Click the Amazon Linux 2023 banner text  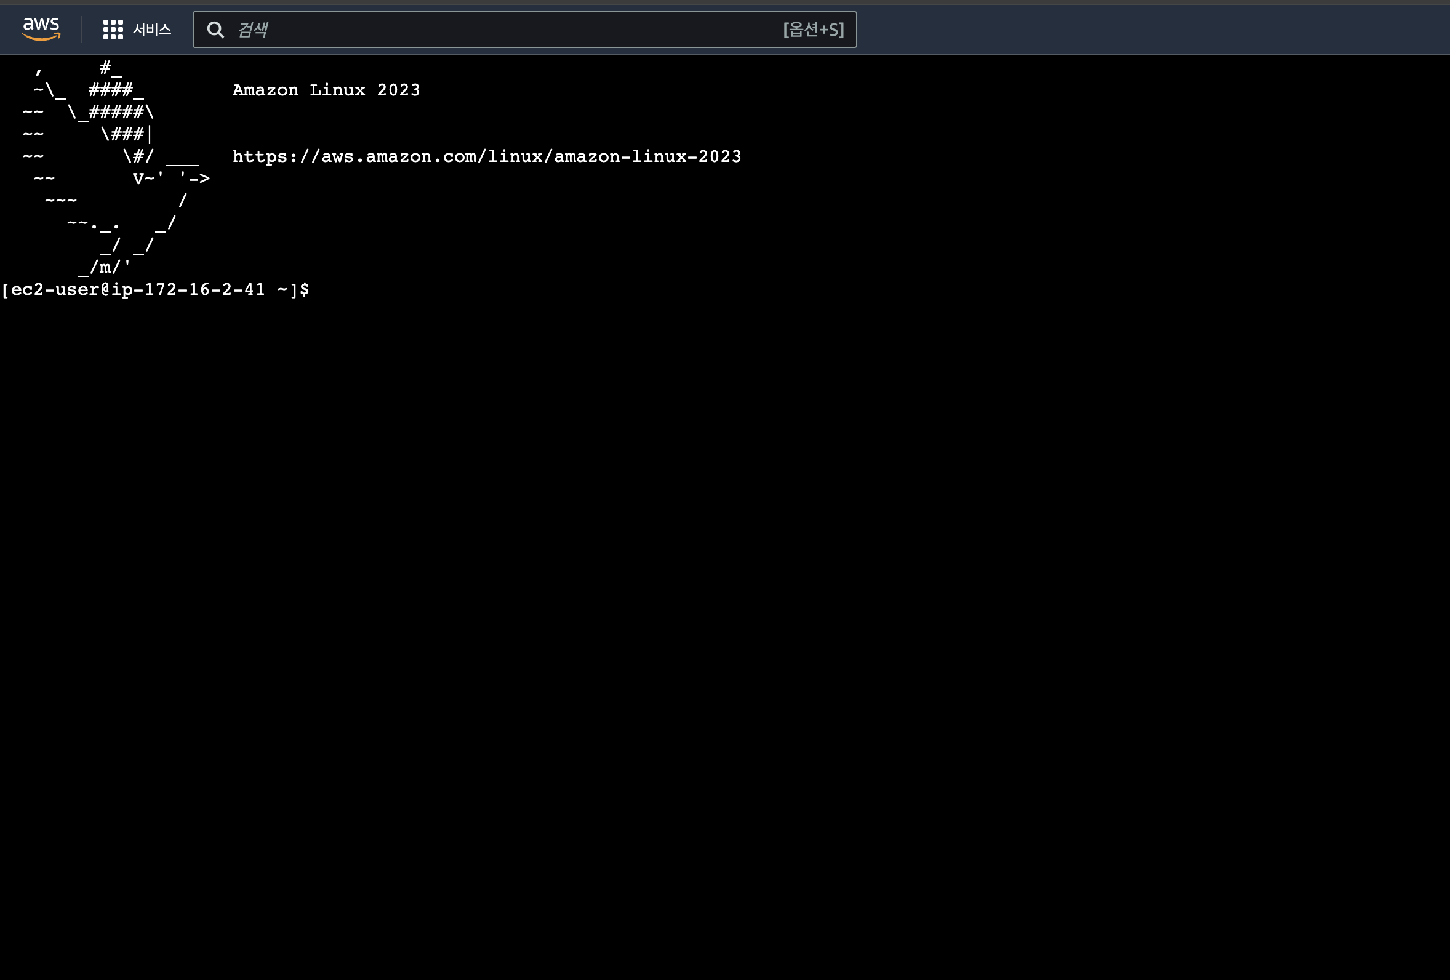(x=326, y=90)
